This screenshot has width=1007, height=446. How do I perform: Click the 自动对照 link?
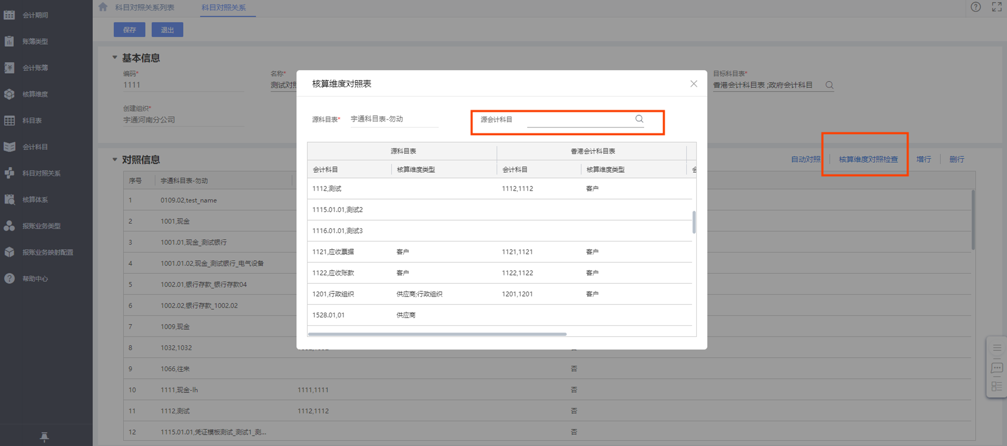[x=806, y=159]
